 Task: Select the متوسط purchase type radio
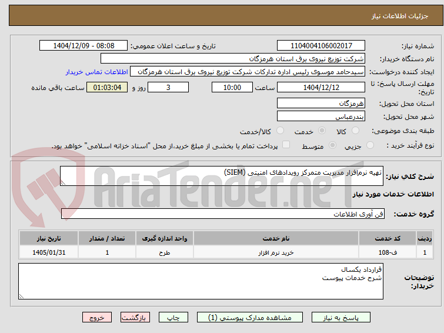tap(332, 145)
